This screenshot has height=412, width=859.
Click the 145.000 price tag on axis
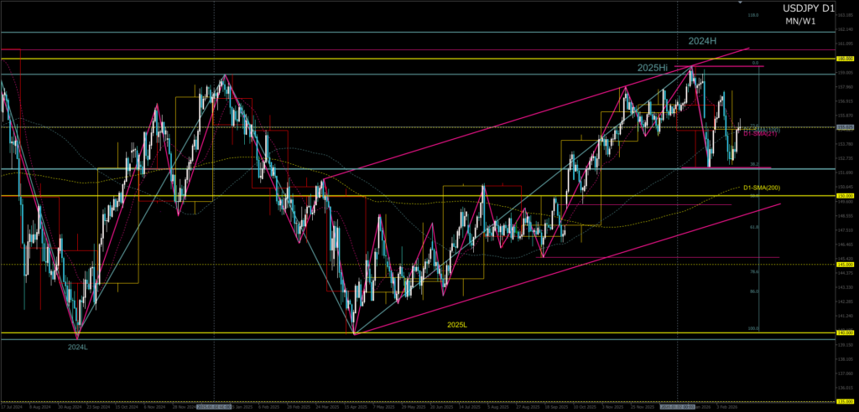(x=845, y=265)
